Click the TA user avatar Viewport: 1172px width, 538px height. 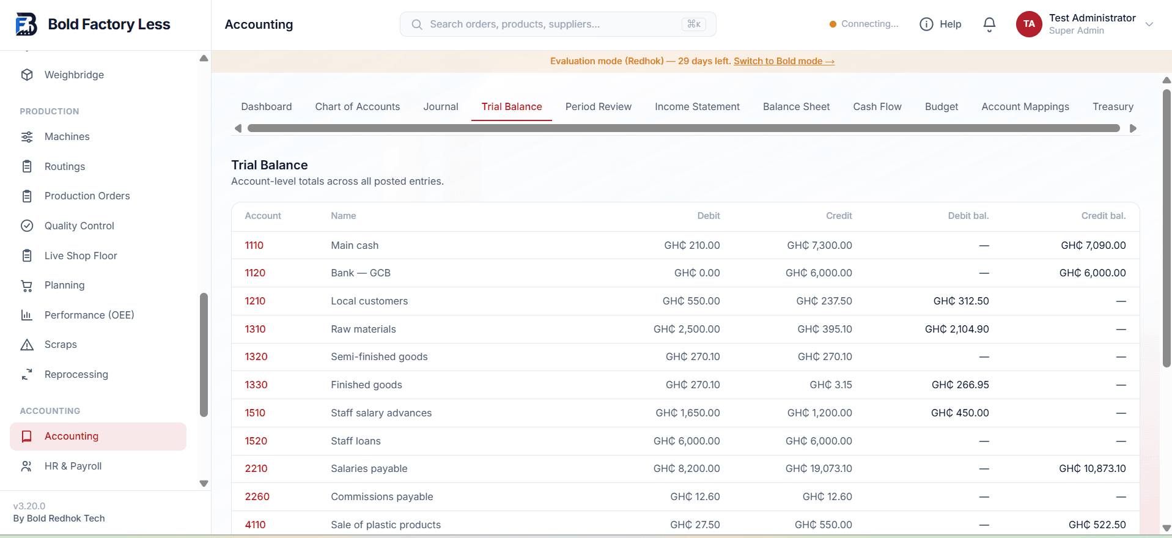pos(1029,24)
